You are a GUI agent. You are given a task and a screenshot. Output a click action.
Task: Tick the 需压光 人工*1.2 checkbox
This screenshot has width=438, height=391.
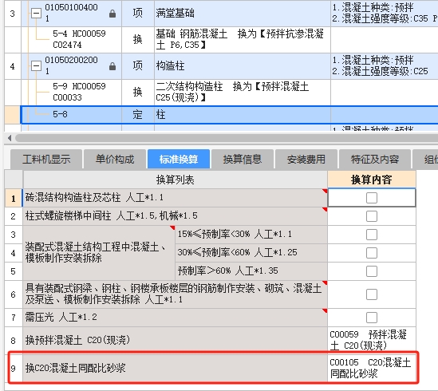coord(372,318)
